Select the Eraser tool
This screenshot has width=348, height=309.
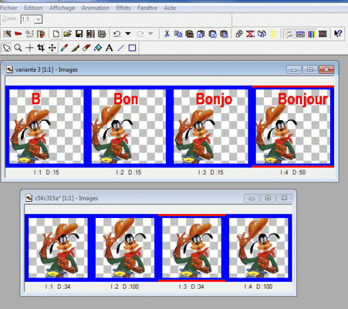coord(86,48)
